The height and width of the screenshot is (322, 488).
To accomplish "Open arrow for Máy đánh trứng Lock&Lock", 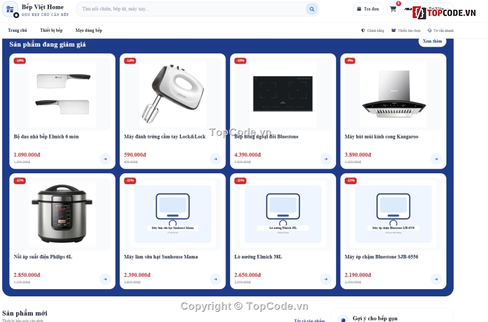I will click(x=215, y=159).
